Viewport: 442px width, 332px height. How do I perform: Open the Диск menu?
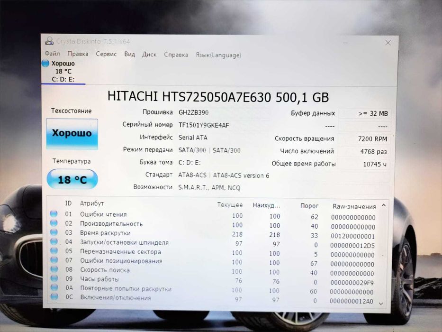pyautogui.click(x=149, y=54)
